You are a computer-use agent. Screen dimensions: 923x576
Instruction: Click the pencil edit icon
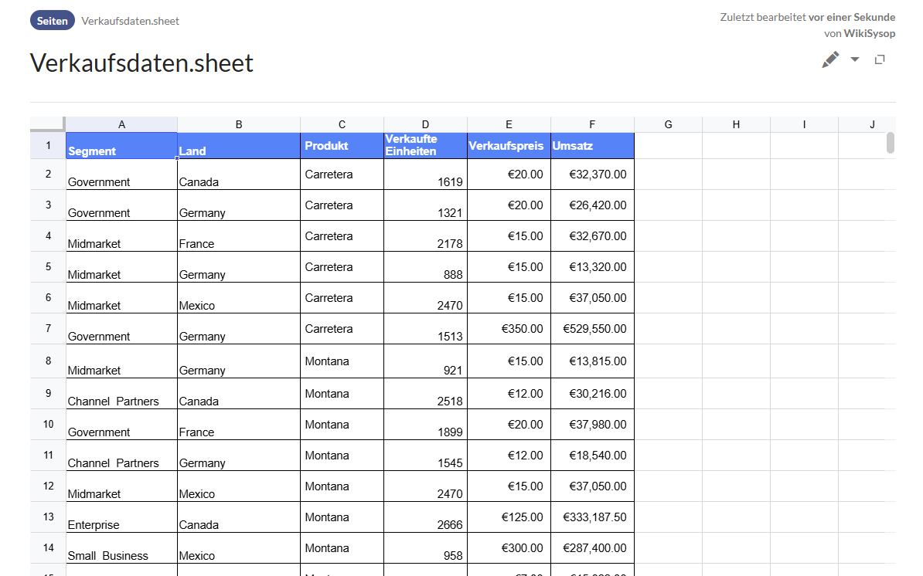pyautogui.click(x=830, y=60)
